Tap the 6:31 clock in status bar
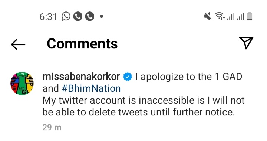Viewport: 267px width, 141px height. (48, 17)
